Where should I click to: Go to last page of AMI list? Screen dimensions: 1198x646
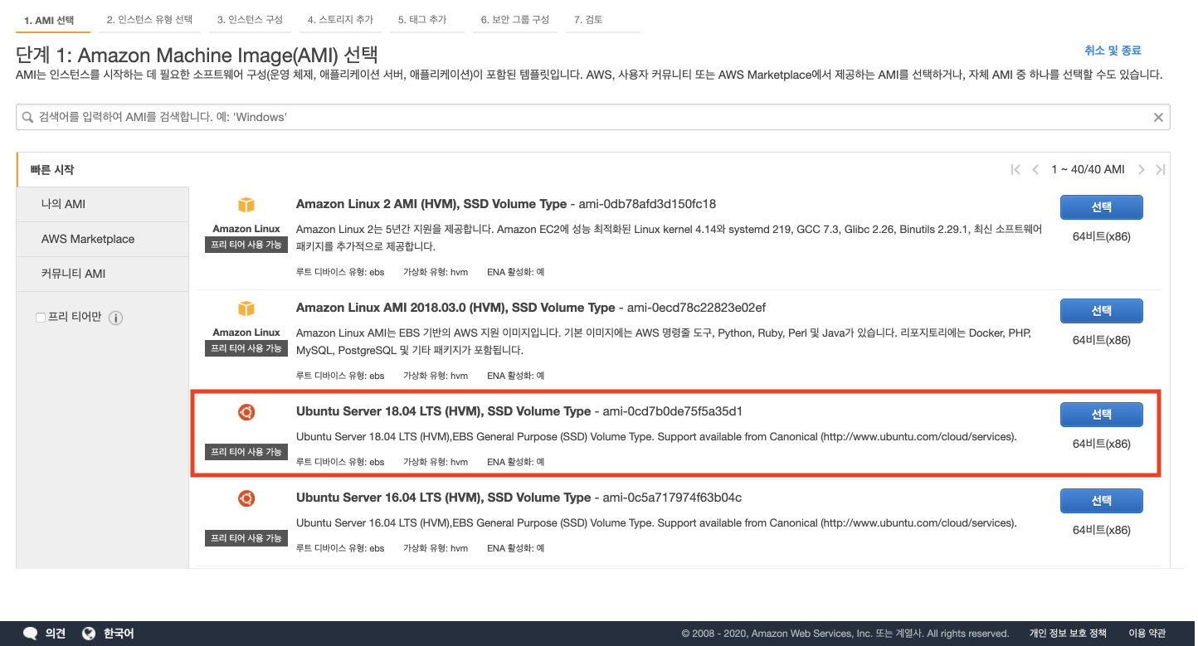pyautogui.click(x=1161, y=169)
